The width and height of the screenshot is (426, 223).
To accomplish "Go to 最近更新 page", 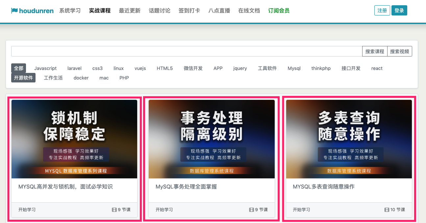I will [x=130, y=11].
